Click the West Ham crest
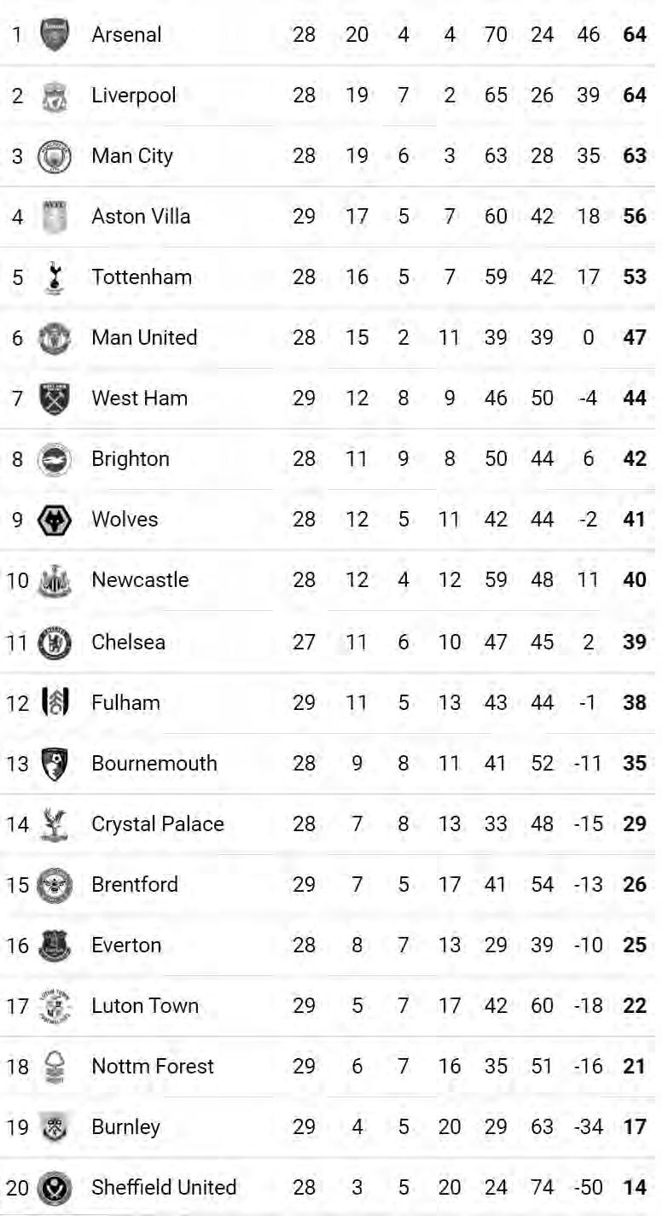Image resolution: width=662 pixels, height=1216 pixels. pos(55,399)
